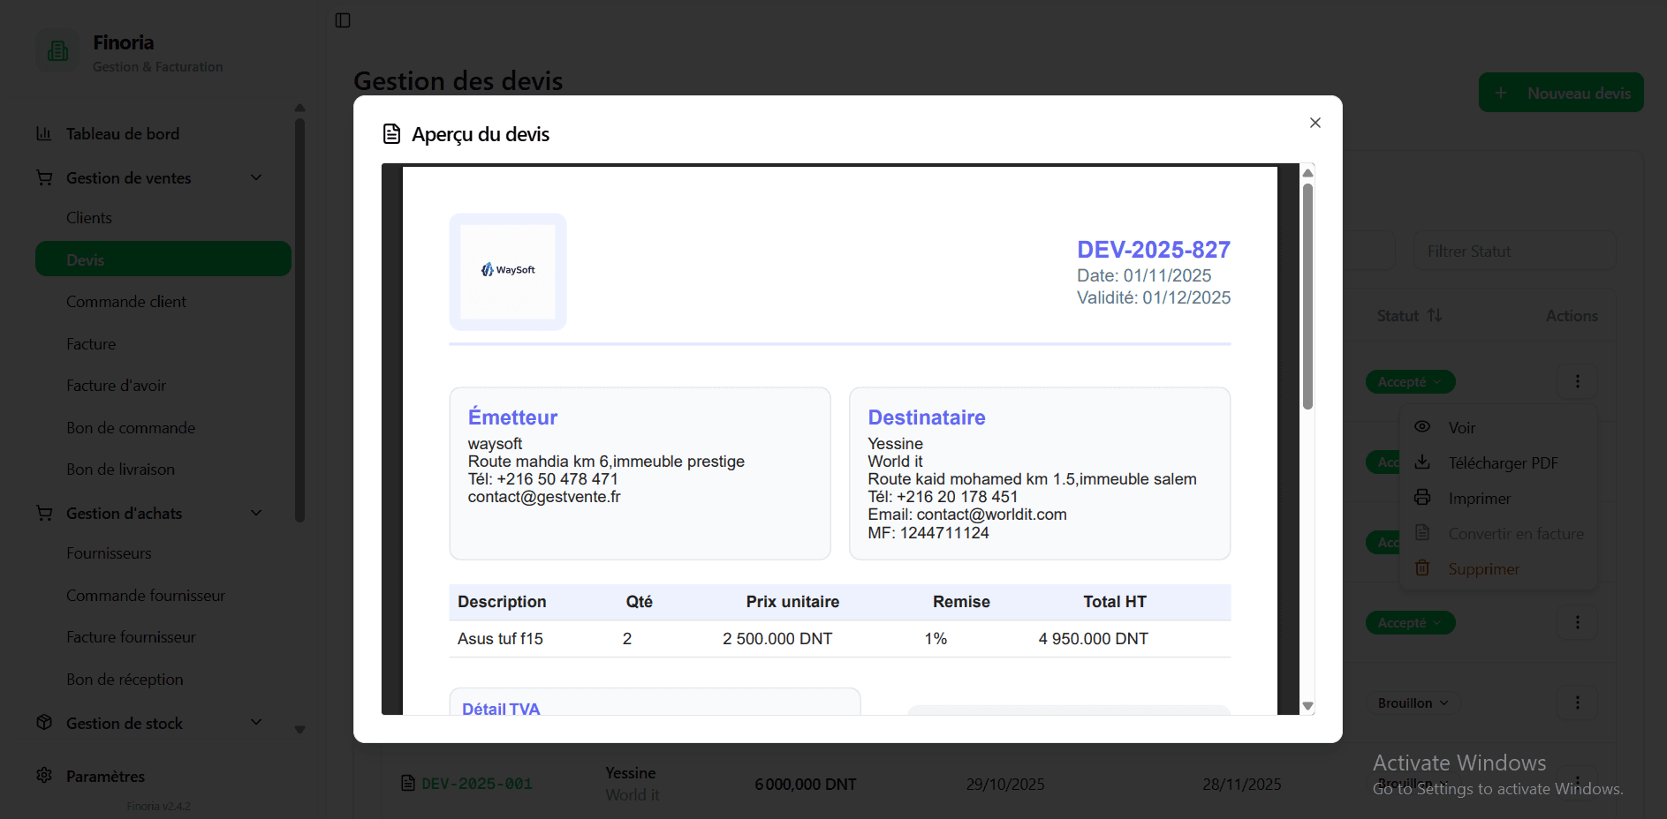
Task: Click the Gestion de stock box icon
Action: (x=44, y=722)
